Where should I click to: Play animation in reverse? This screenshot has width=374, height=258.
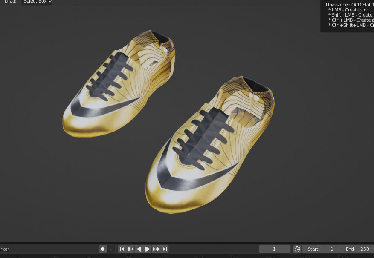pyautogui.click(x=139, y=249)
